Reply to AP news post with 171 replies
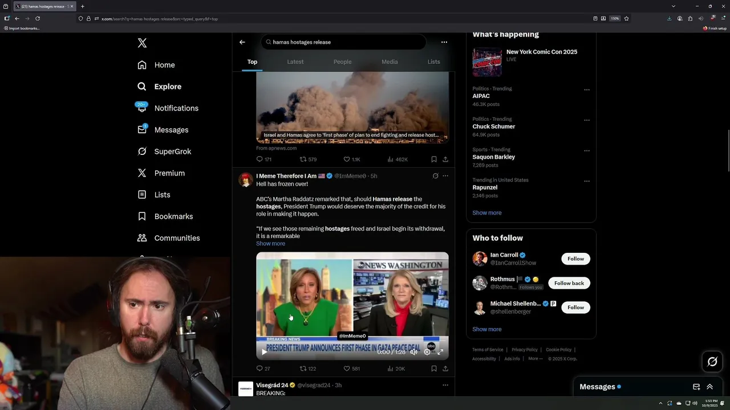Image resolution: width=730 pixels, height=410 pixels. [x=263, y=159]
